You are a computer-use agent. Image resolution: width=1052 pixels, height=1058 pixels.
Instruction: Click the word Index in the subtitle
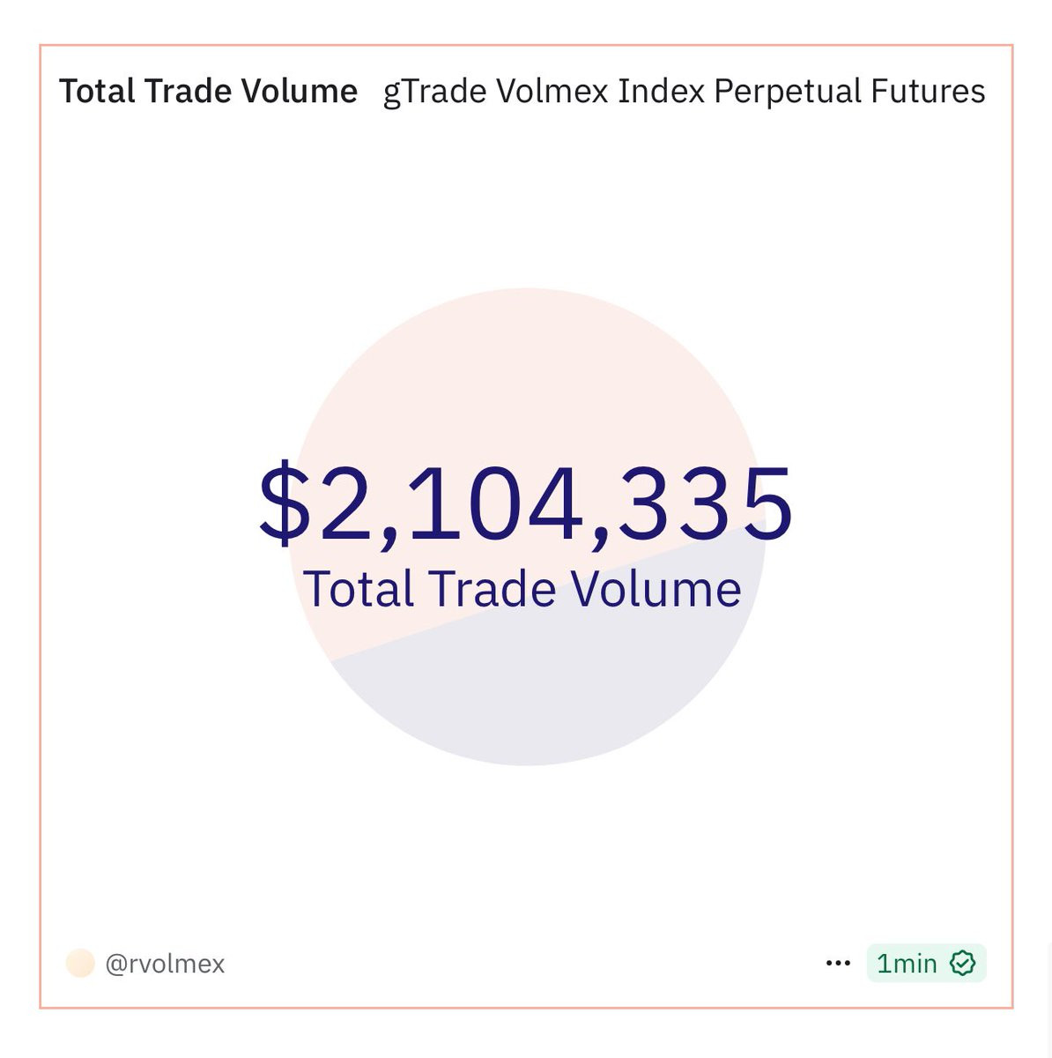click(x=662, y=92)
